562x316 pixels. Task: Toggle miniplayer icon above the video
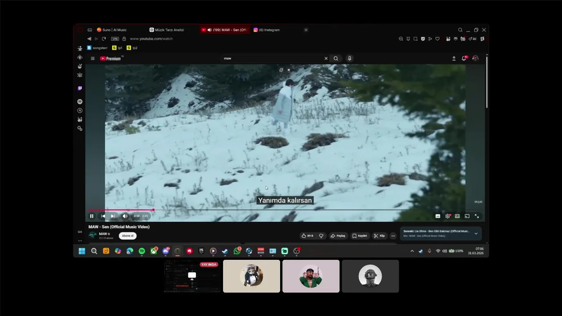click(x=281, y=70)
